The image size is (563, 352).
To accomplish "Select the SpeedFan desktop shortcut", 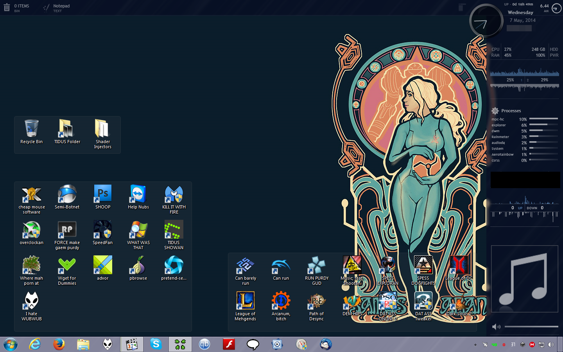I will tap(103, 233).
